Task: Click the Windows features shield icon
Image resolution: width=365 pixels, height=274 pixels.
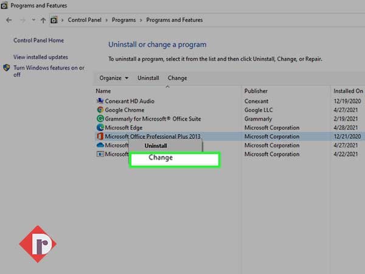Action: coord(7,68)
